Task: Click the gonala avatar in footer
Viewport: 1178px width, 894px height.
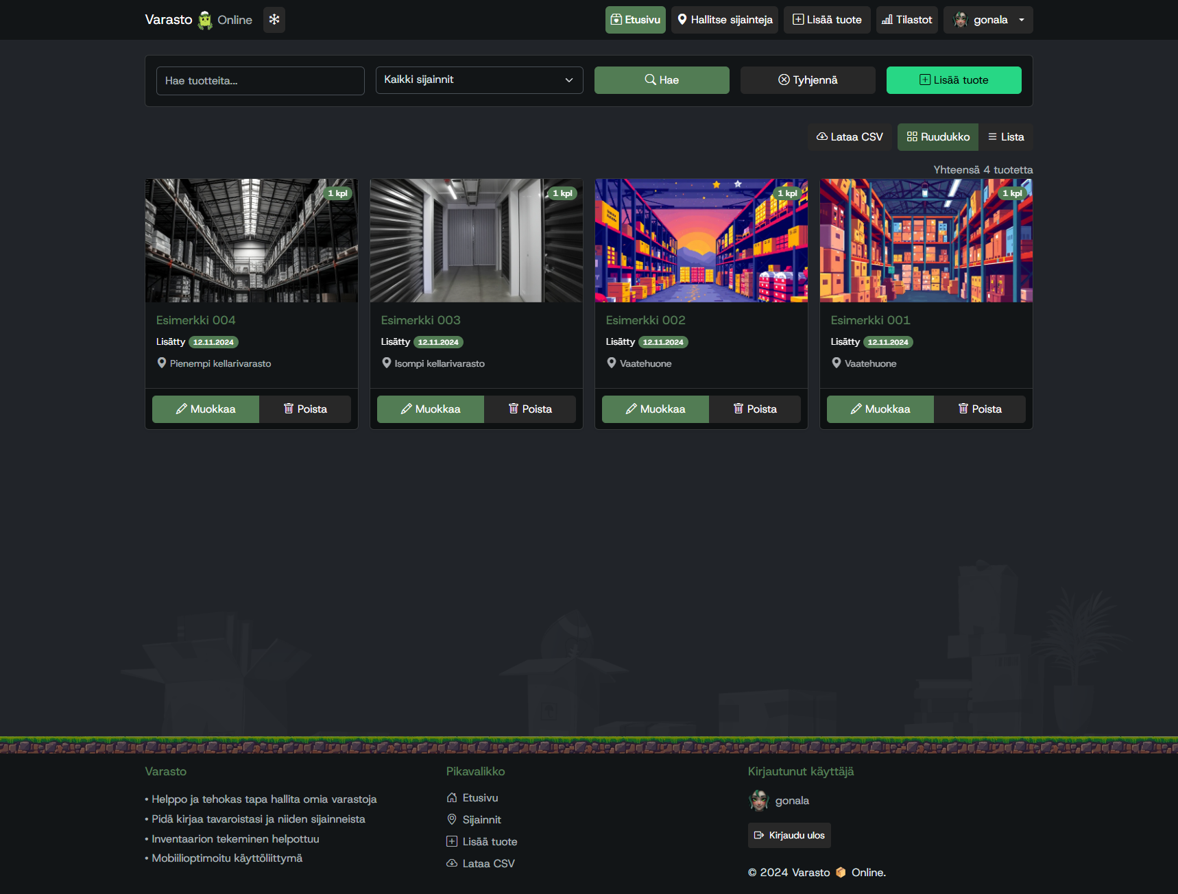Action: [759, 800]
